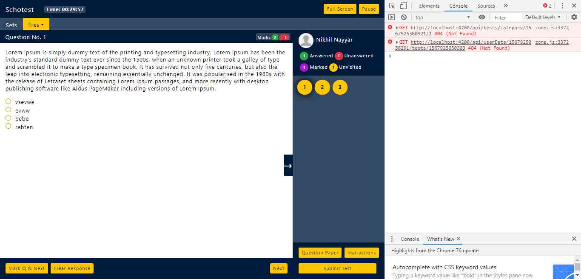Show the console sidebar icon
581x279 pixels.
[x=392, y=17]
